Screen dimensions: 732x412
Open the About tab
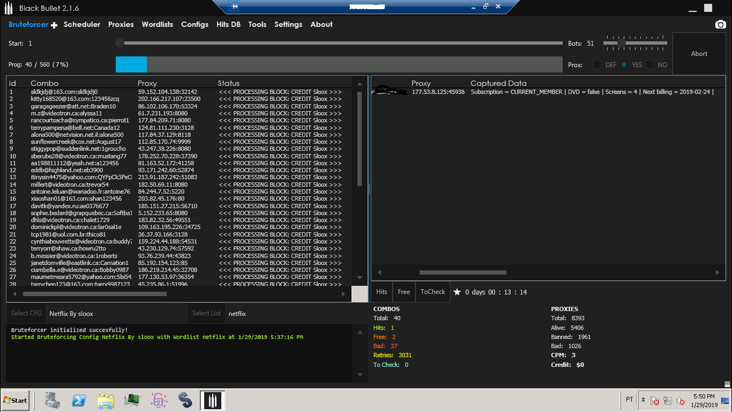pos(321,25)
